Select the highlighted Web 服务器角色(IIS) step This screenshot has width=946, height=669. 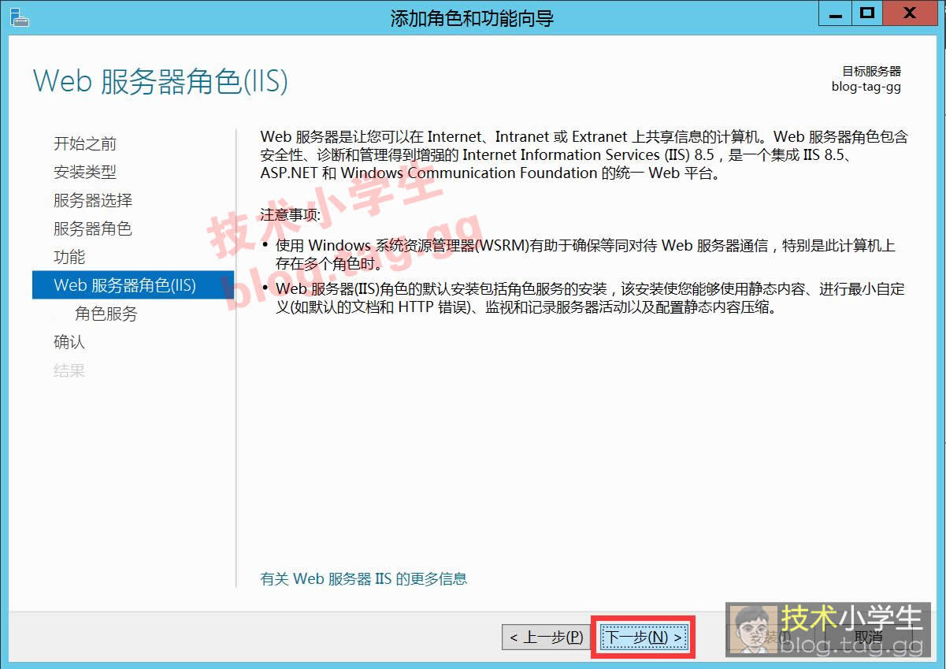coord(124,285)
